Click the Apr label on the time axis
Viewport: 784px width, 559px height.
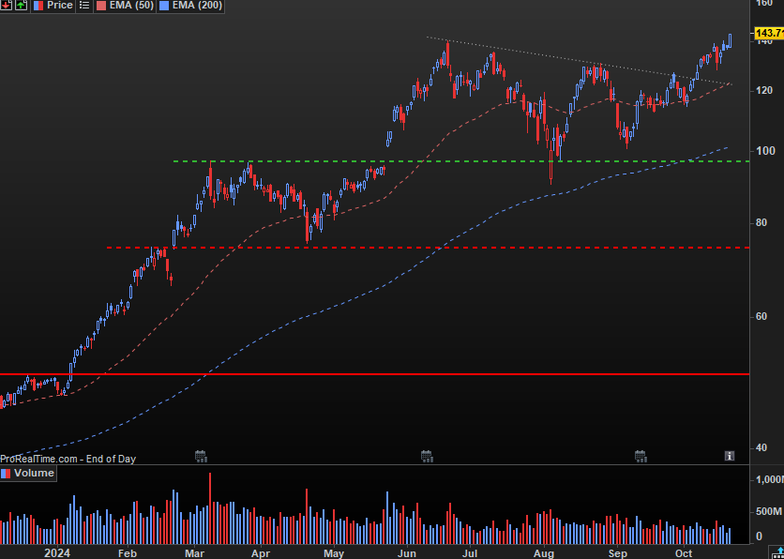coord(260,553)
